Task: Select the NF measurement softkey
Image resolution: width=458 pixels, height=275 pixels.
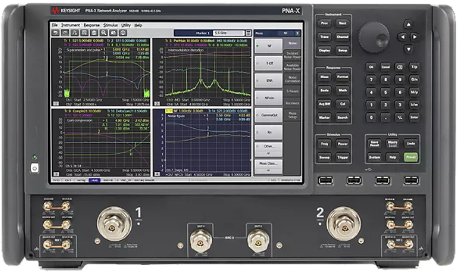Action: (268, 46)
